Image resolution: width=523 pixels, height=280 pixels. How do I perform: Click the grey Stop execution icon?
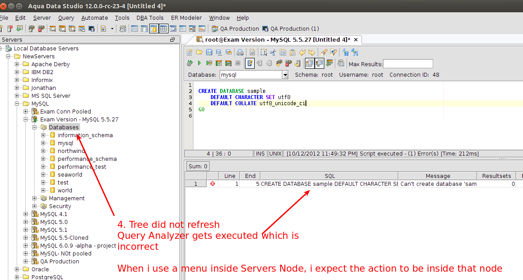click(238, 63)
